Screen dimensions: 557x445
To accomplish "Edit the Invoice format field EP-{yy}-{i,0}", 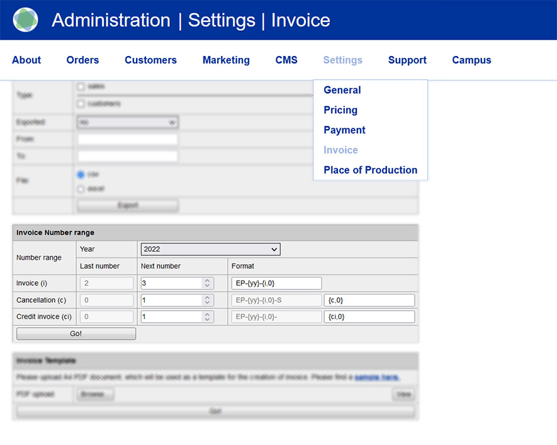I will 276,283.
